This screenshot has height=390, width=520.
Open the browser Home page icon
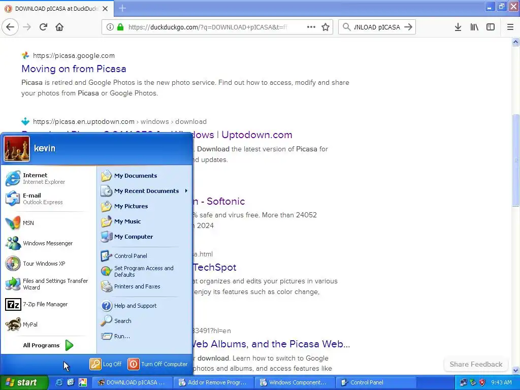click(x=59, y=27)
